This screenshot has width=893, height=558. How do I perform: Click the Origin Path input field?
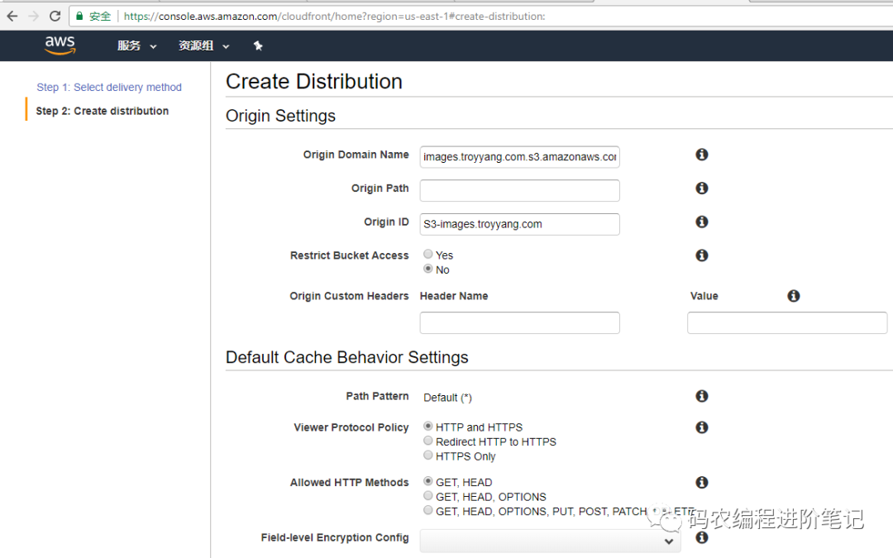[519, 190]
